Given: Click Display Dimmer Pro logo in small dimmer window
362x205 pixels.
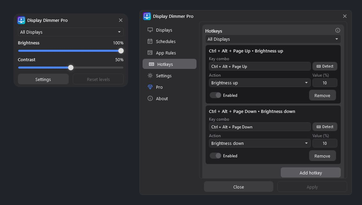Looking at the screenshot, I should point(21,20).
